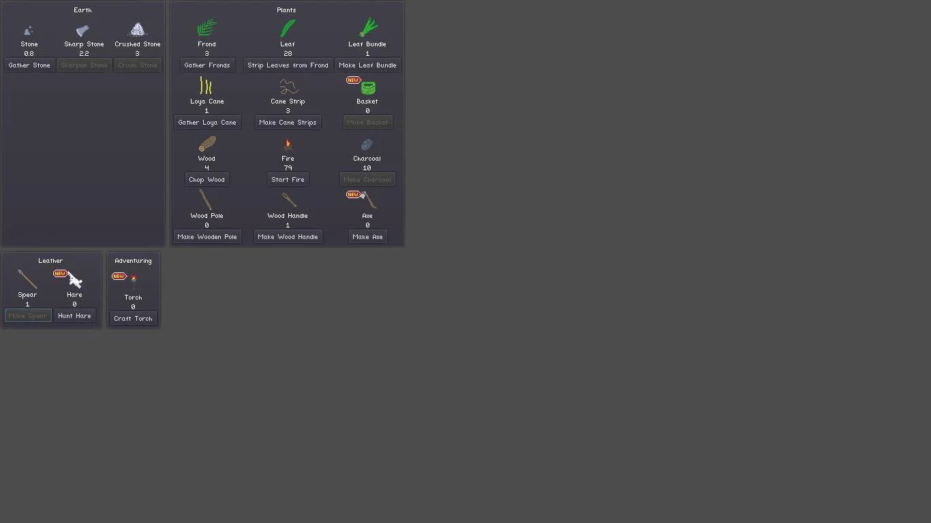Click the greyed Make Charcoal button
The image size is (931, 523).
point(367,180)
